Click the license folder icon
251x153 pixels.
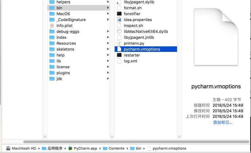tap(52, 67)
